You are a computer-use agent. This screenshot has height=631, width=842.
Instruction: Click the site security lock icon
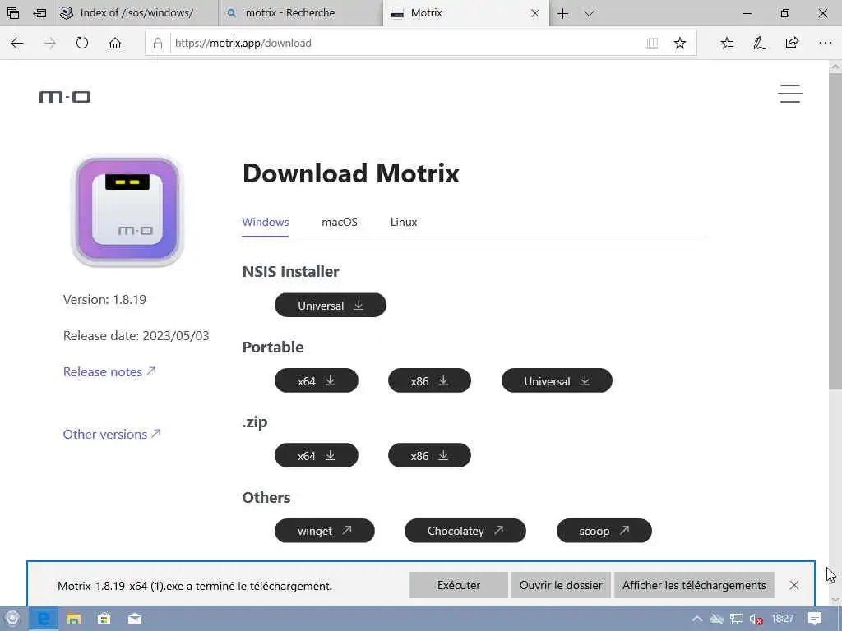[158, 44]
